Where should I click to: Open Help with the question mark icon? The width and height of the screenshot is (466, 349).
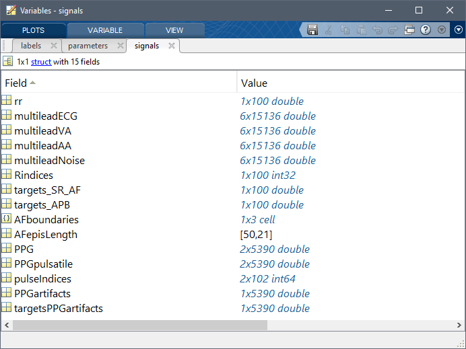tap(426, 30)
